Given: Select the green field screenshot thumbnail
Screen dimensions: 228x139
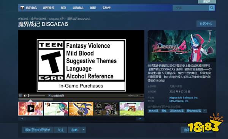Looking at the screenshot, I should coord(131,109).
